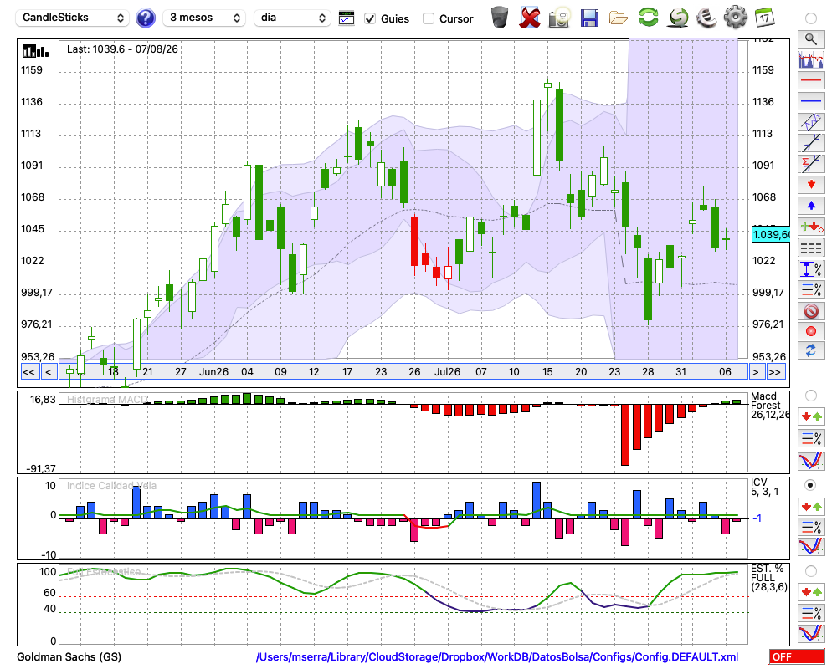Click the blue help question mark icon
837x669 pixels.
pos(145,18)
